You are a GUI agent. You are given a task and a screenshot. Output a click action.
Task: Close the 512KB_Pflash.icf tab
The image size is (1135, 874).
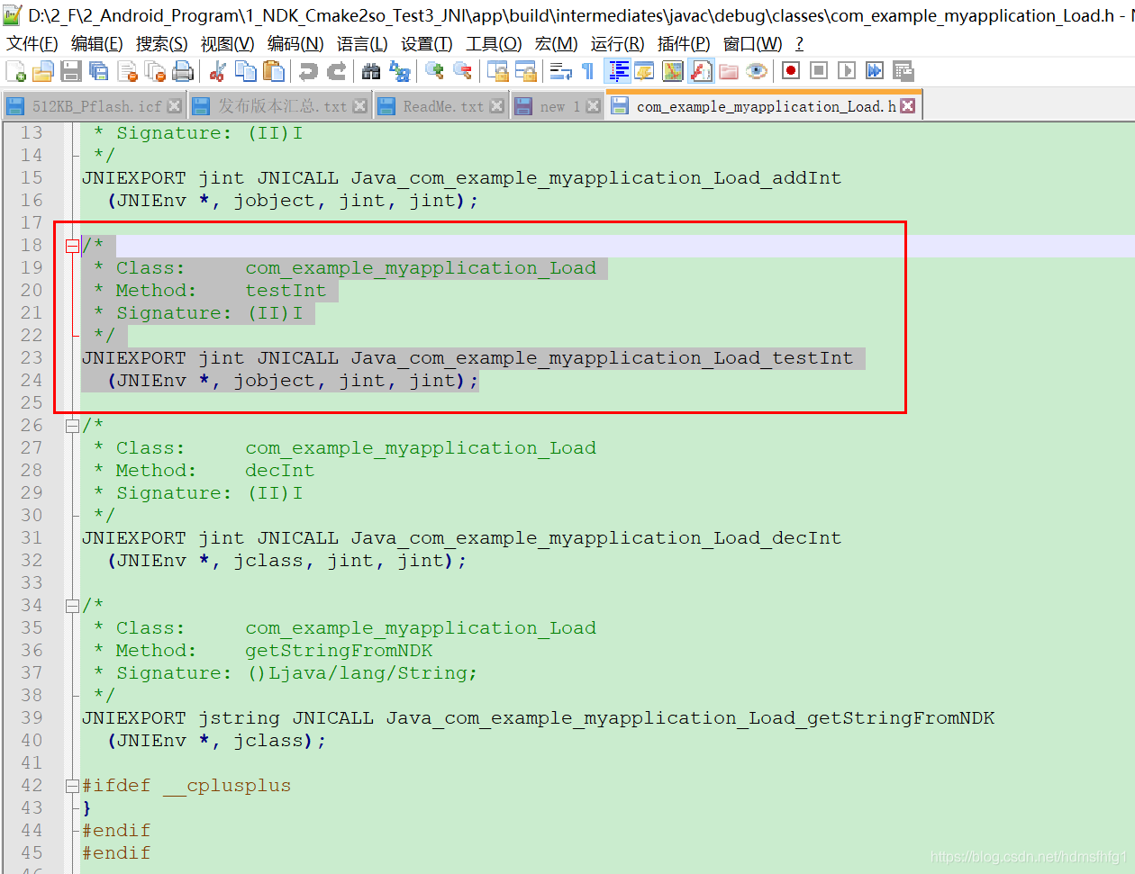pos(175,106)
